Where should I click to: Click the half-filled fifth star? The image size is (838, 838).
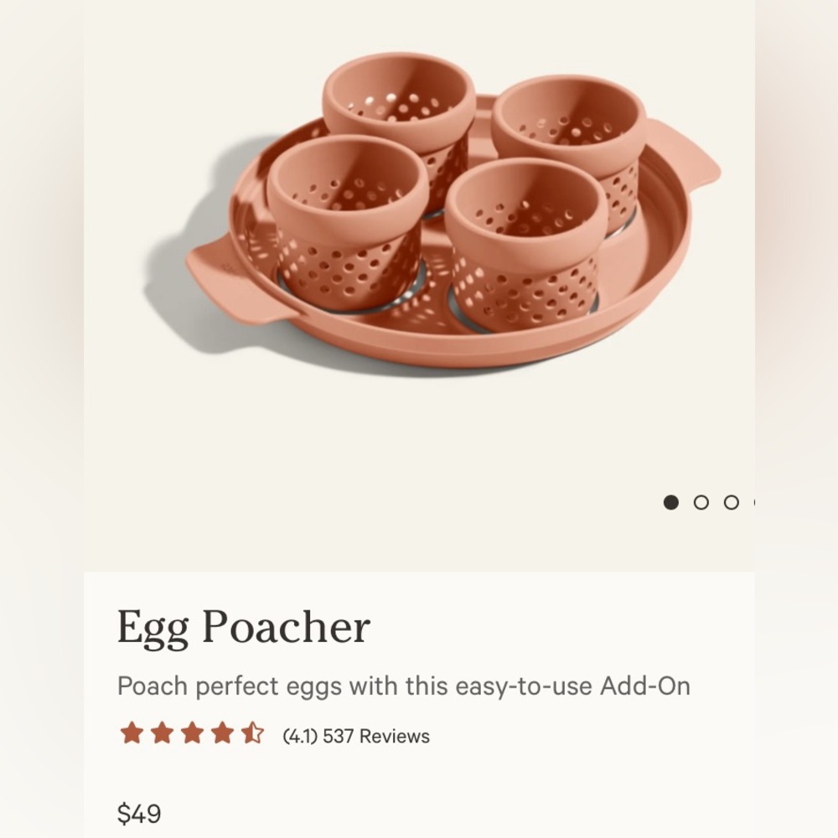click(251, 734)
